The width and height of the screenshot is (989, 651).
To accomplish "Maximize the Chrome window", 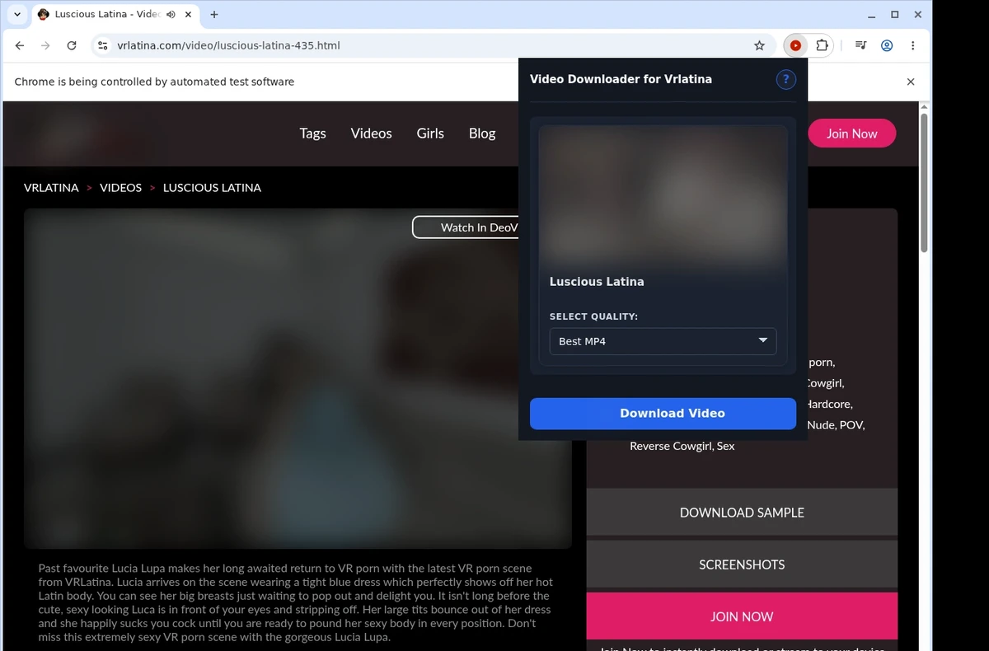I will (895, 14).
